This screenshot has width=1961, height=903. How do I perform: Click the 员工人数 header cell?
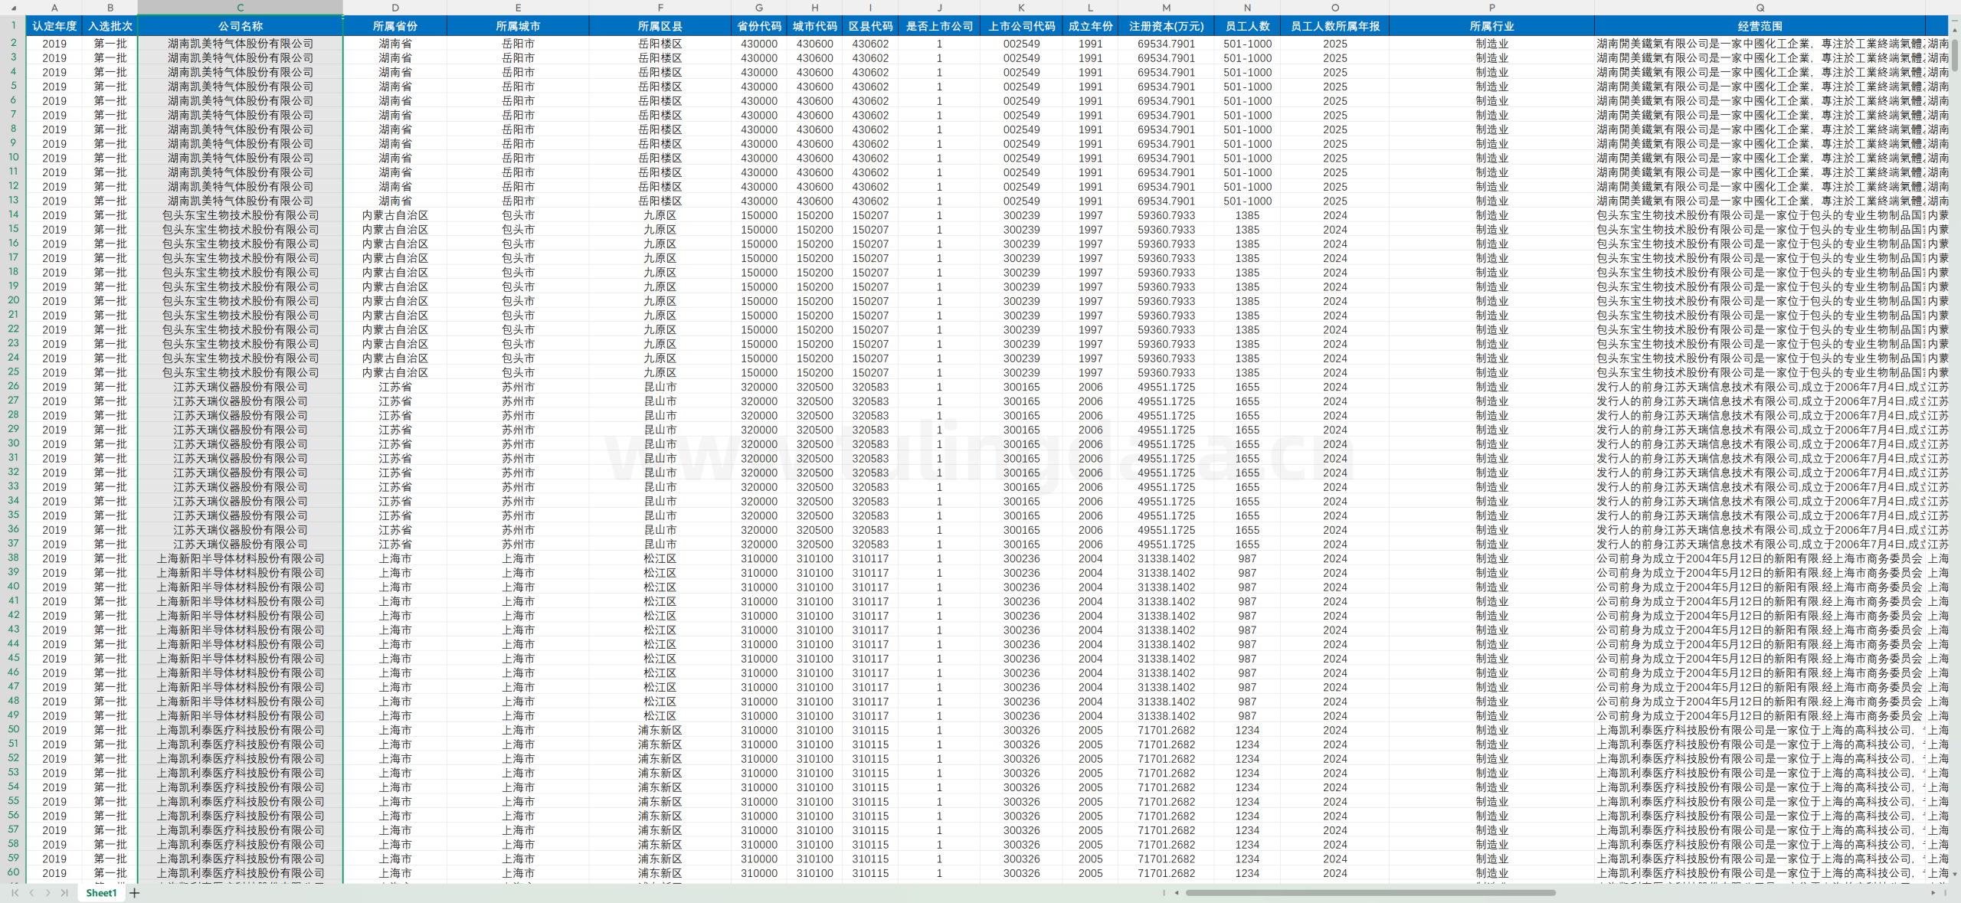(x=1248, y=26)
